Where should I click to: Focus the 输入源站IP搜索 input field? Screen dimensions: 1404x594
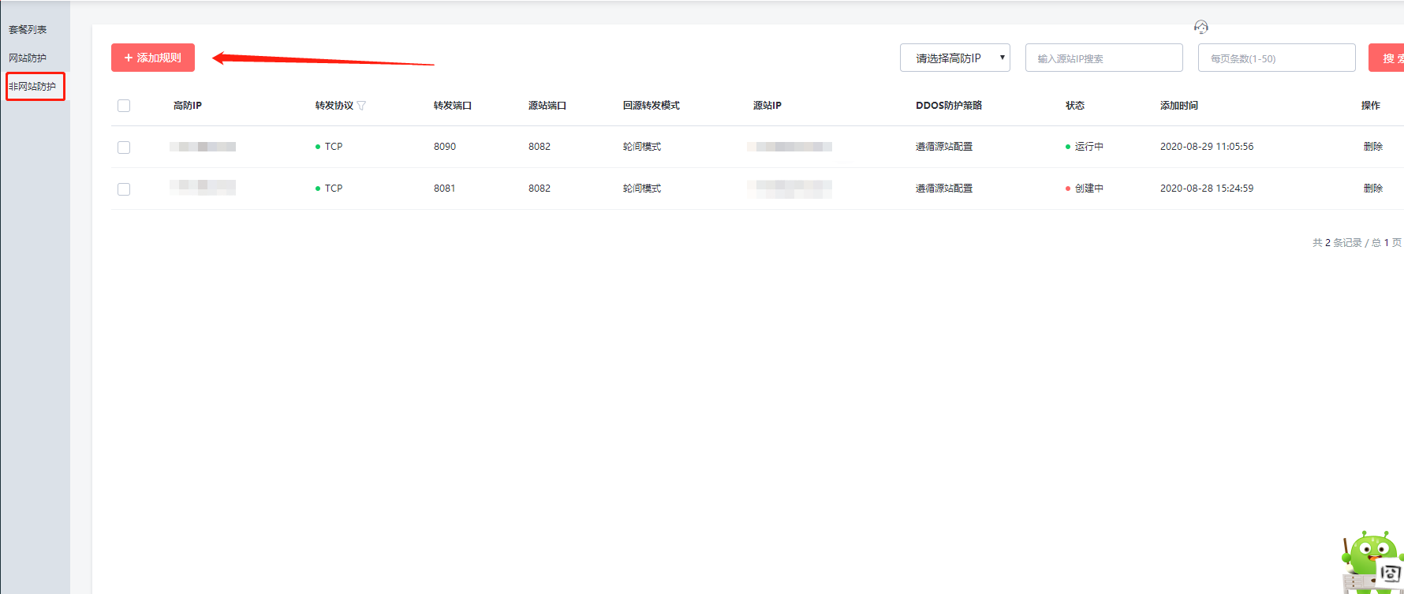coord(1103,58)
